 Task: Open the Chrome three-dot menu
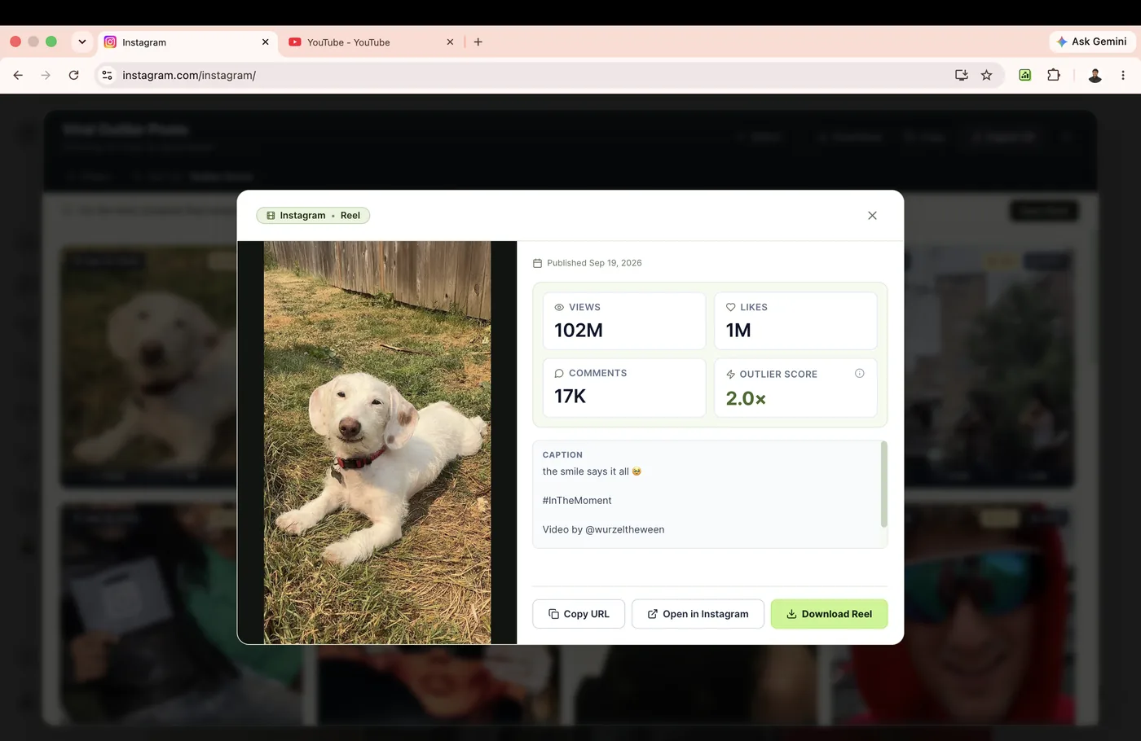tap(1123, 76)
